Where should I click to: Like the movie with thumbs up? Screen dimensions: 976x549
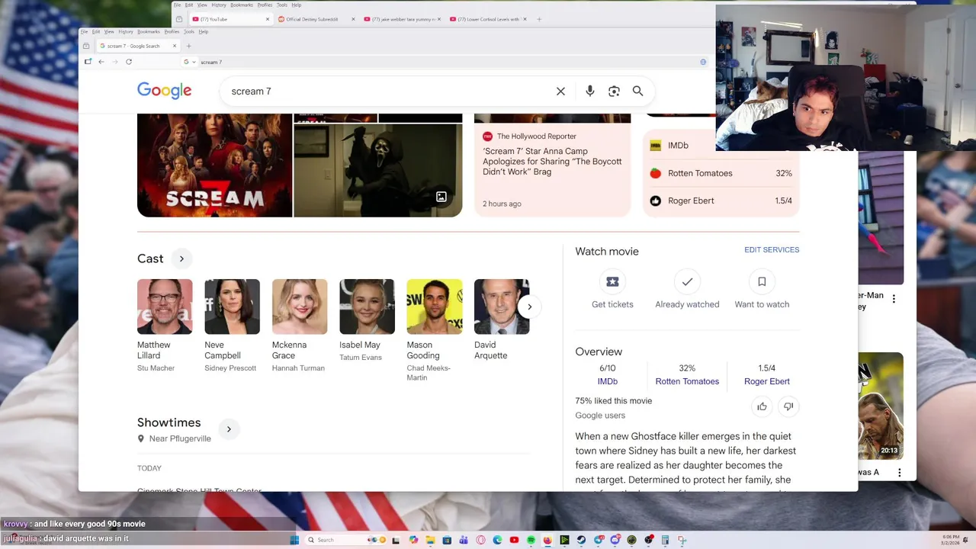coord(762,406)
